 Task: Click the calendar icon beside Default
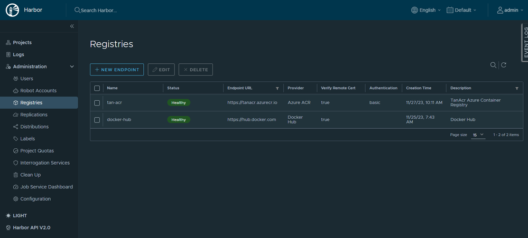coord(450,10)
